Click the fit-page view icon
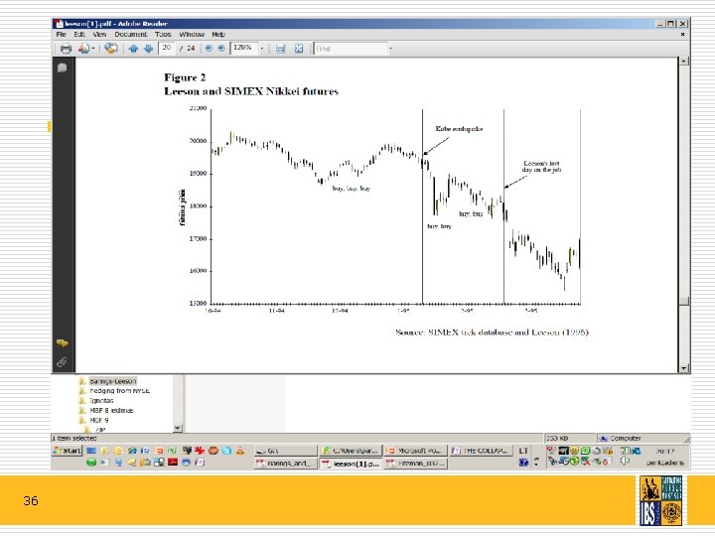This screenshot has width=715, height=536. (299, 49)
